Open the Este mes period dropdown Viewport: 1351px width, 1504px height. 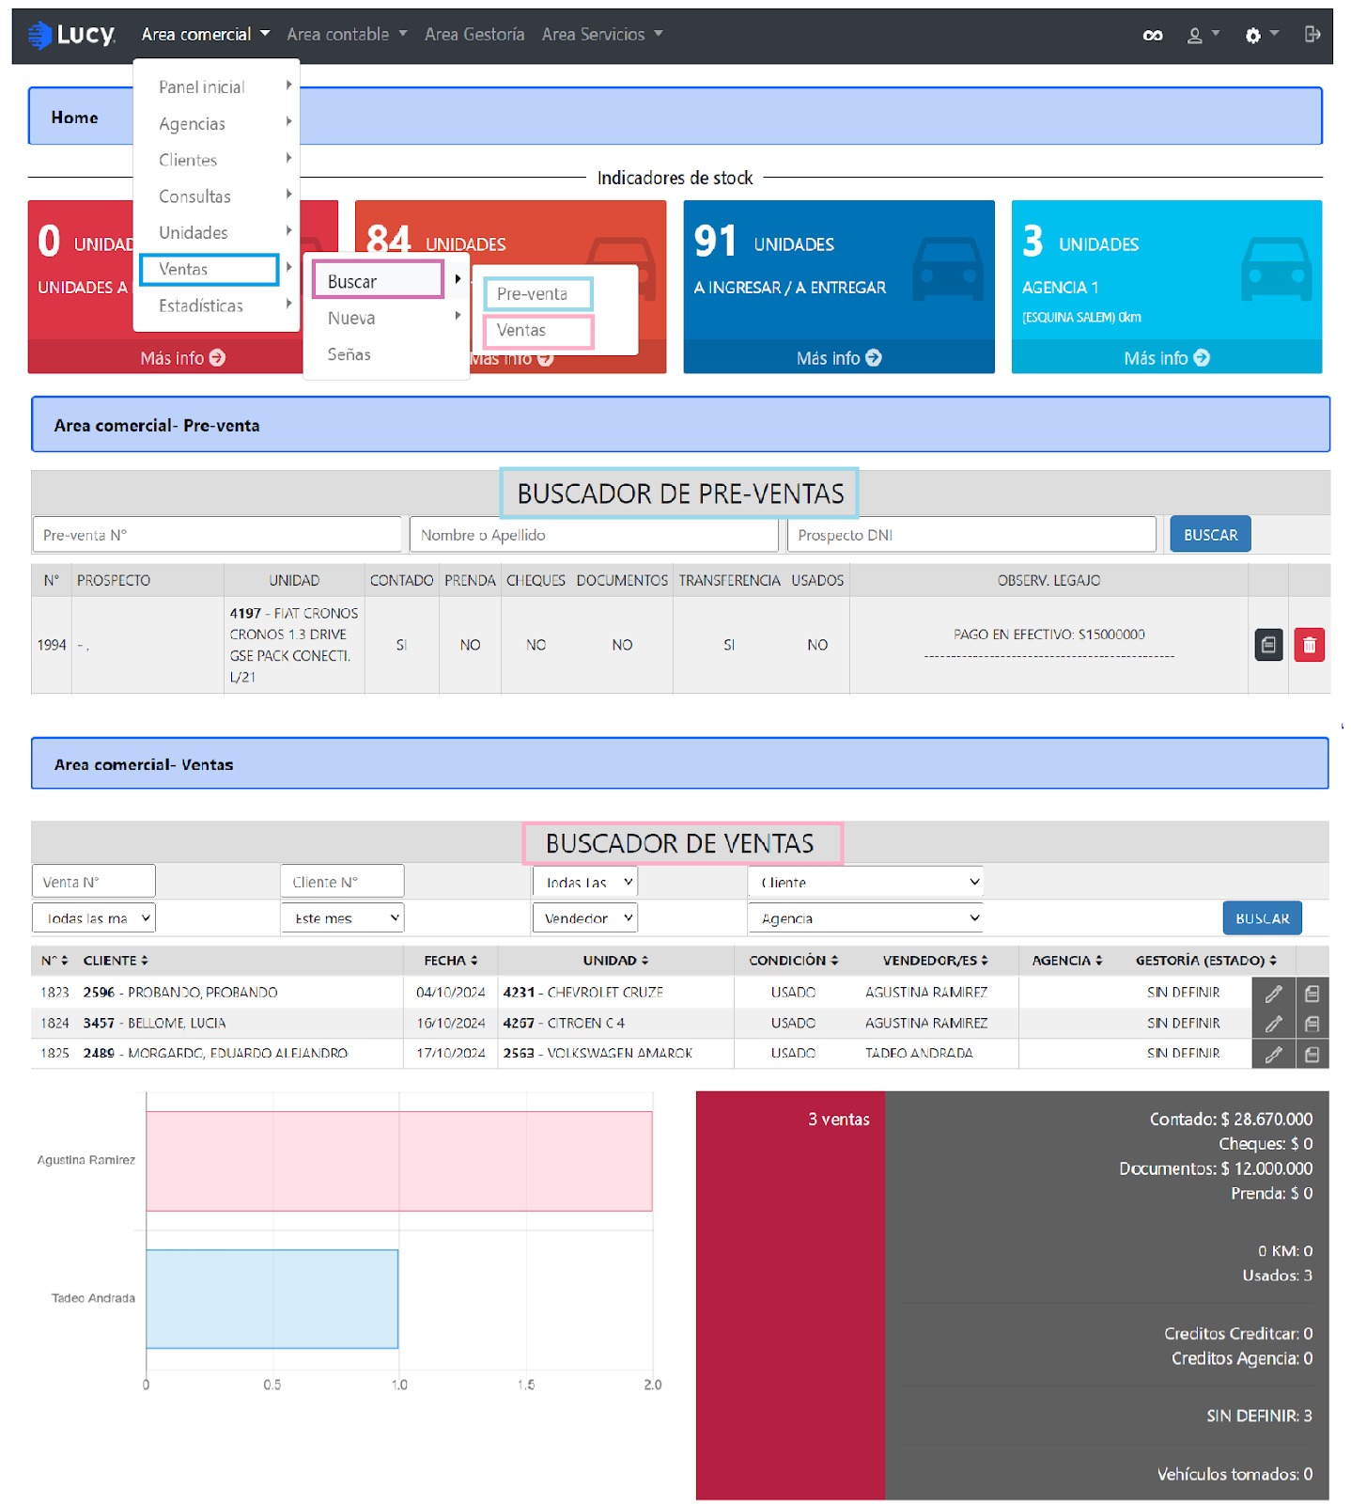343,918
